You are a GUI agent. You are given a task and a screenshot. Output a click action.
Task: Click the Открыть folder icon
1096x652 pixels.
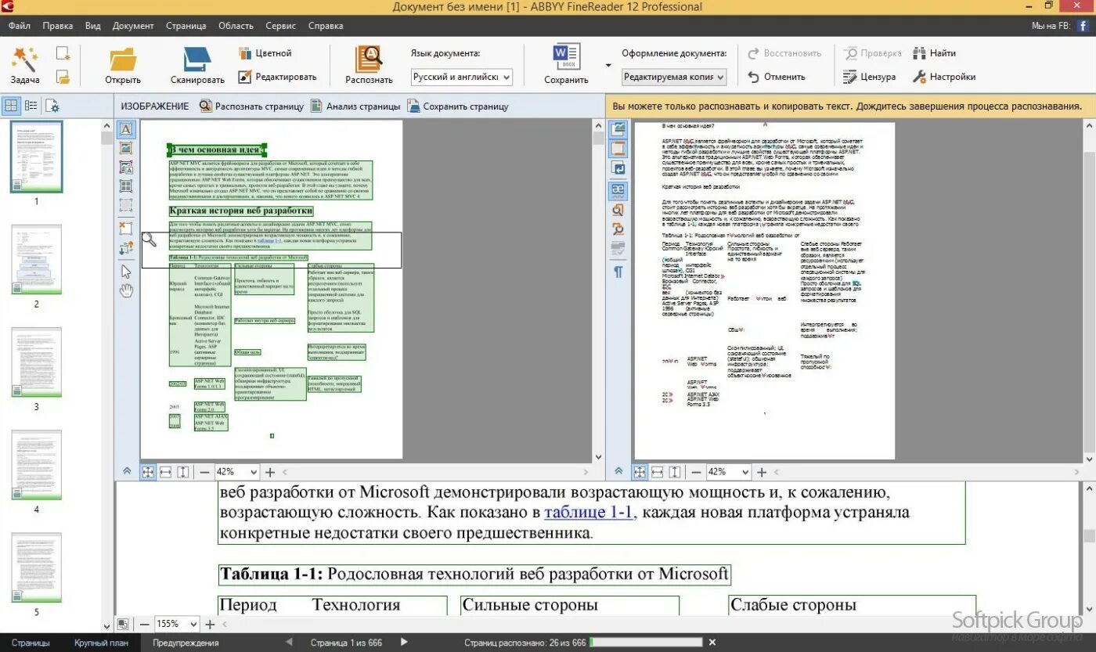tap(123, 59)
